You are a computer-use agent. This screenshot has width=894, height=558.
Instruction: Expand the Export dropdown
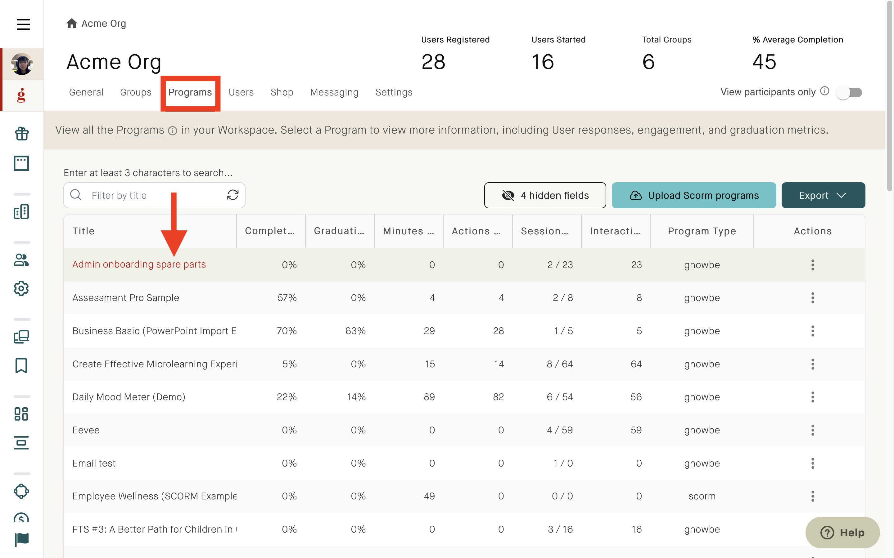(x=823, y=195)
